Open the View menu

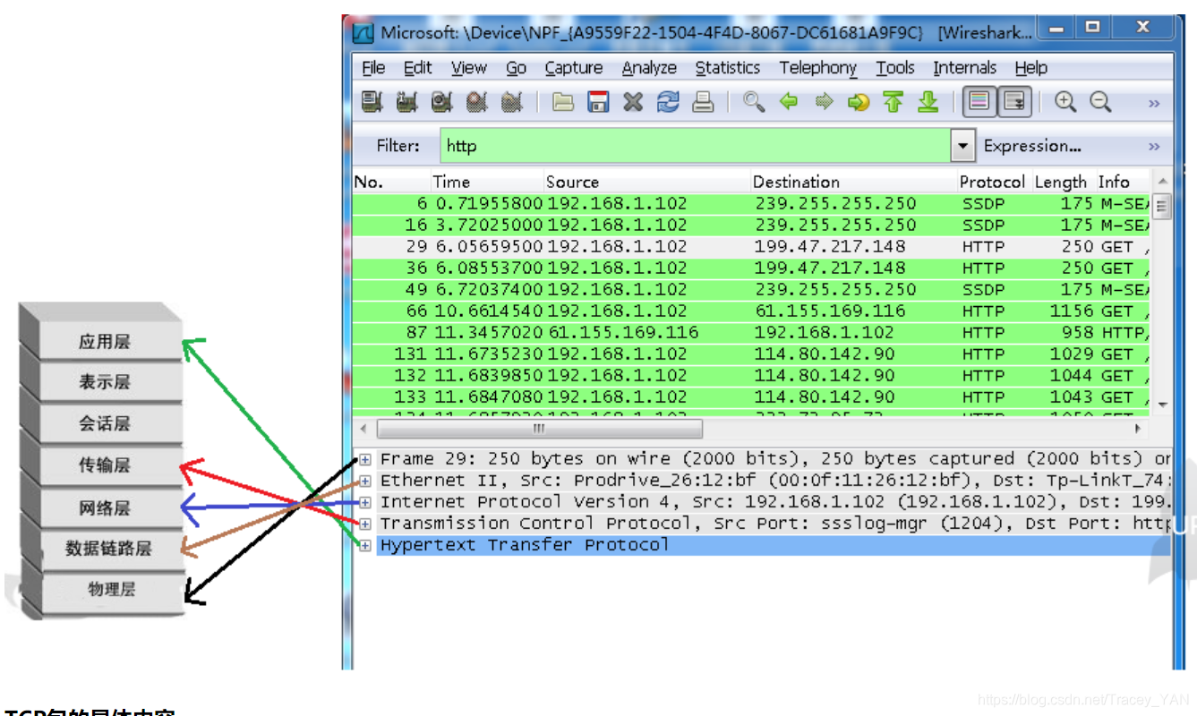click(x=468, y=68)
